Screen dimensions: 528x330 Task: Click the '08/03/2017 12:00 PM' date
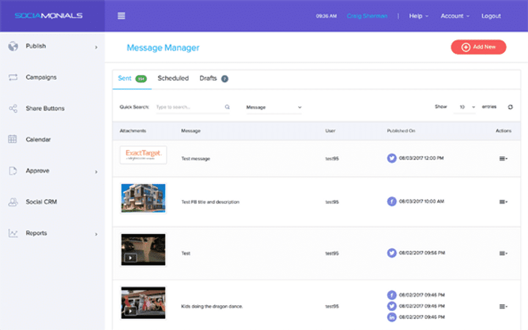click(x=421, y=158)
